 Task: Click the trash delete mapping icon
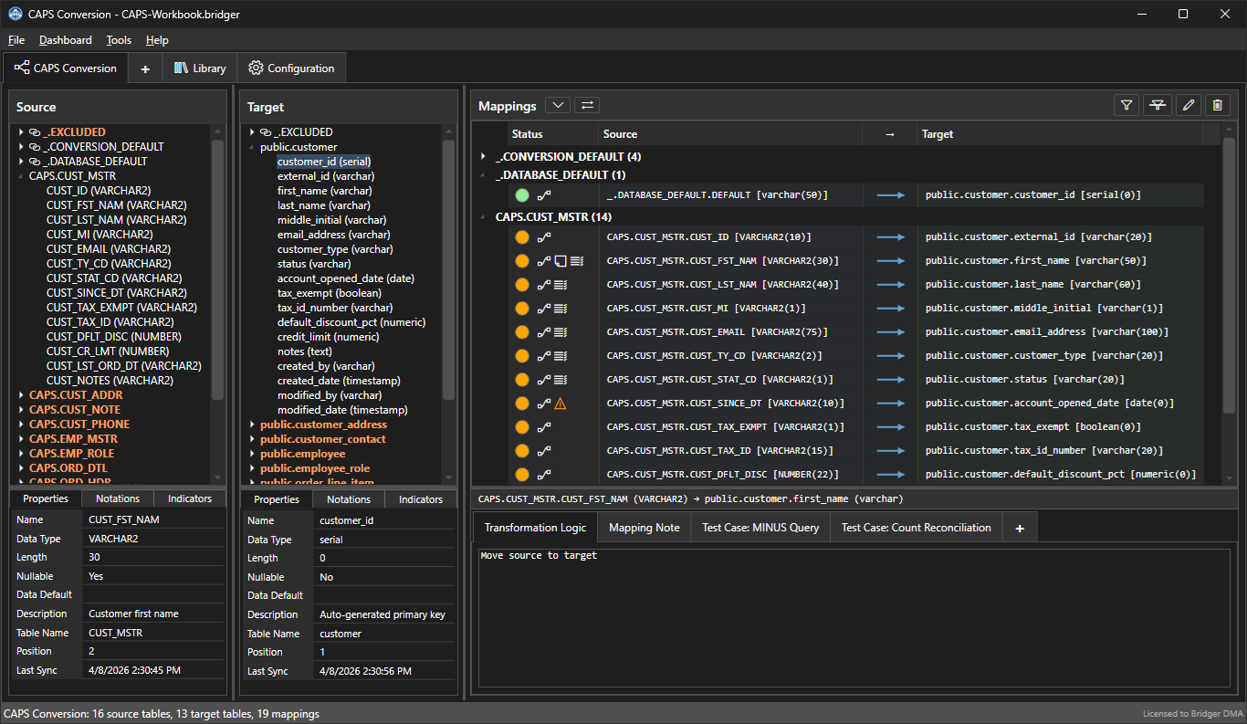[1217, 105]
